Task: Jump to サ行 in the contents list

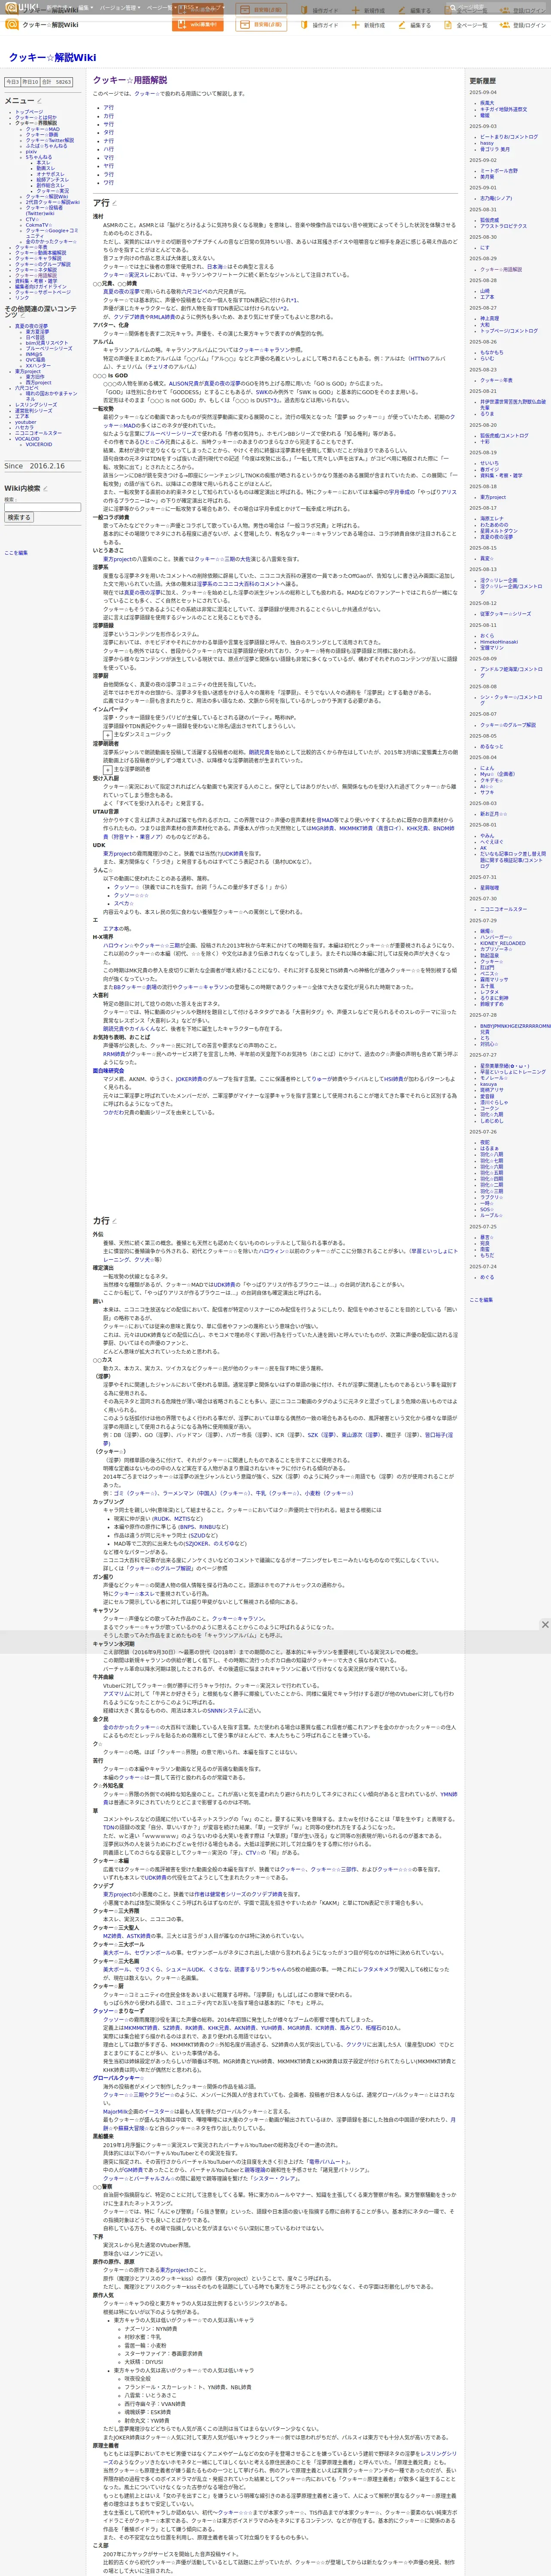Action: point(109,124)
